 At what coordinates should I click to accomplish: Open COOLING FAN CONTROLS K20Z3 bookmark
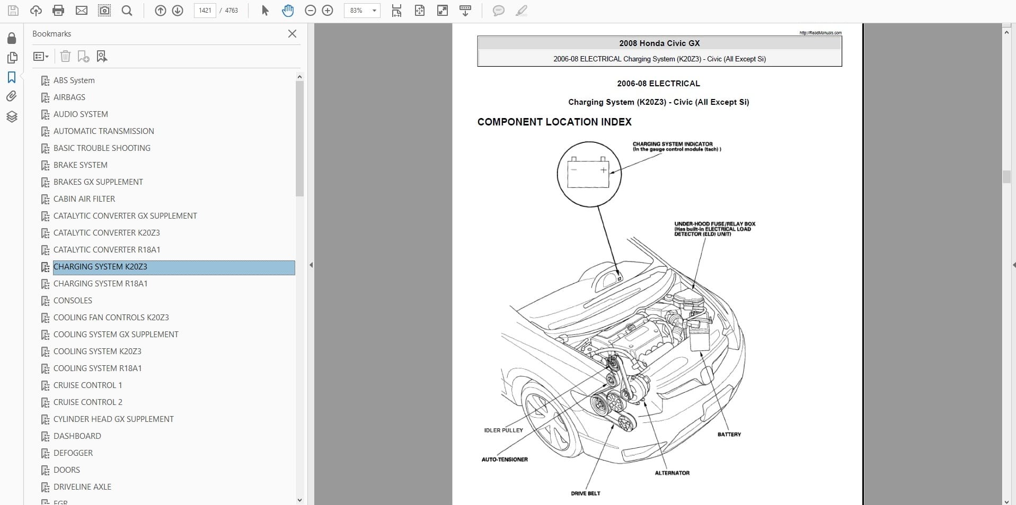(x=111, y=318)
